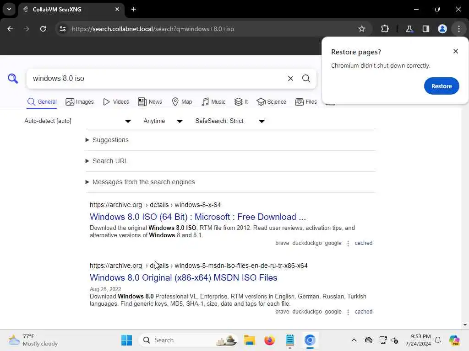This screenshot has width=469, height=351.
Task: Switch to the General category tab
Action: coord(42,102)
